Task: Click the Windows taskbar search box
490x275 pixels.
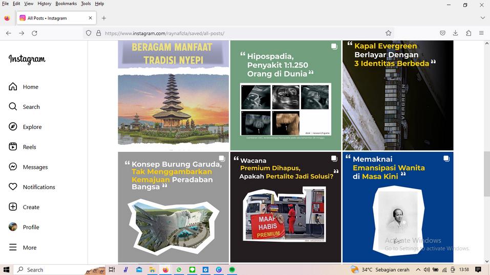Action: point(59,270)
